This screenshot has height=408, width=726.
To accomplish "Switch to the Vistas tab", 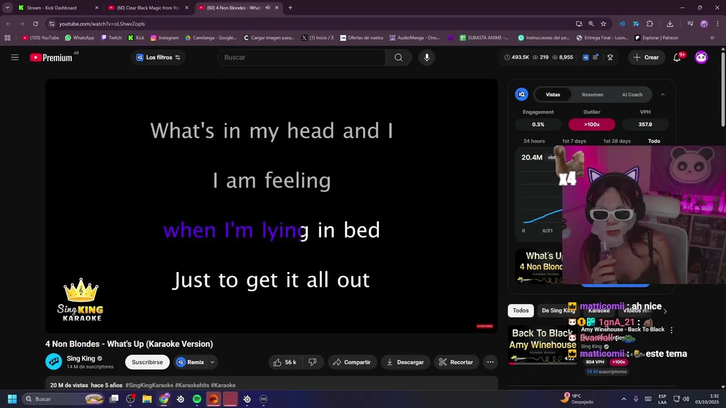I will click(x=552, y=95).
